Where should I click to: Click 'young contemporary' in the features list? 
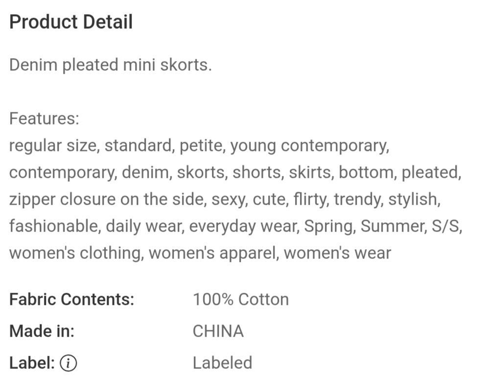coord(309,146)
